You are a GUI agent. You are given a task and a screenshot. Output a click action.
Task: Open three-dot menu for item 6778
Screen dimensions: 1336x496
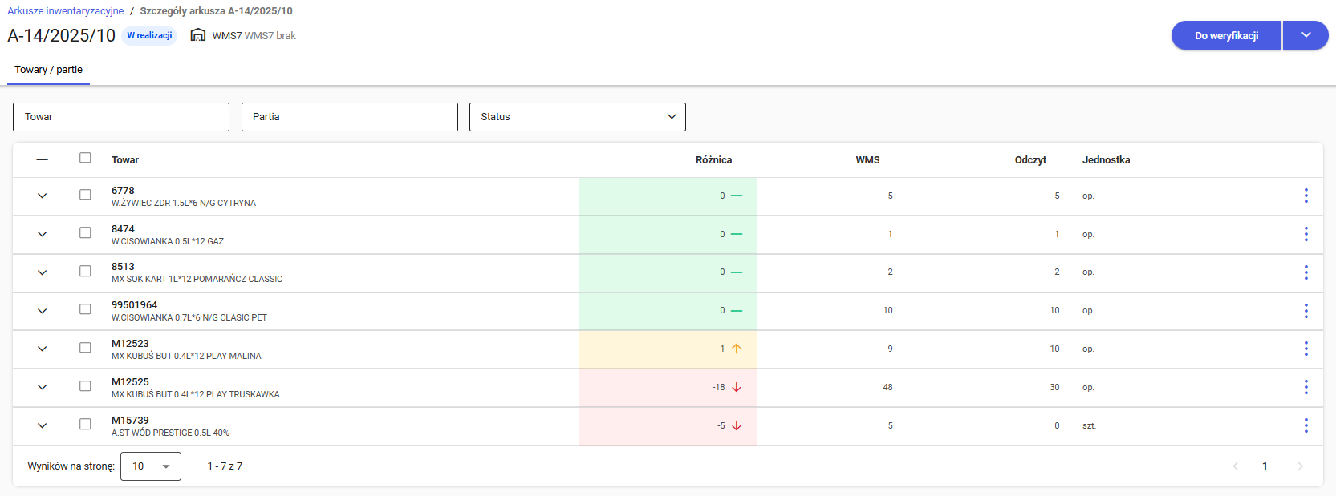click(1306, 196)
